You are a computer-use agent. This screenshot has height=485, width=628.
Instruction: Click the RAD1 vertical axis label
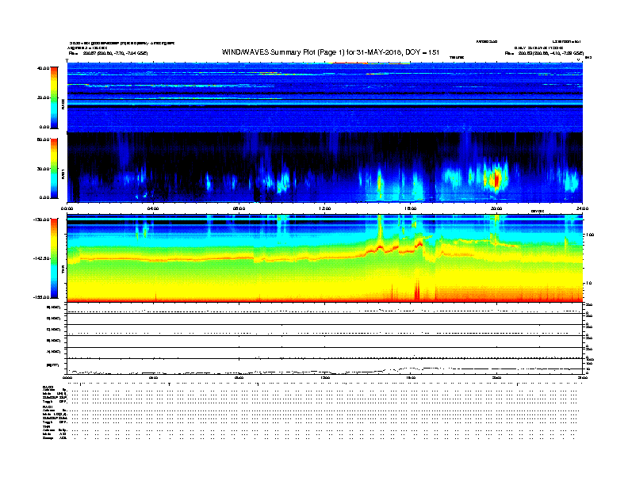tap(63, 174)
